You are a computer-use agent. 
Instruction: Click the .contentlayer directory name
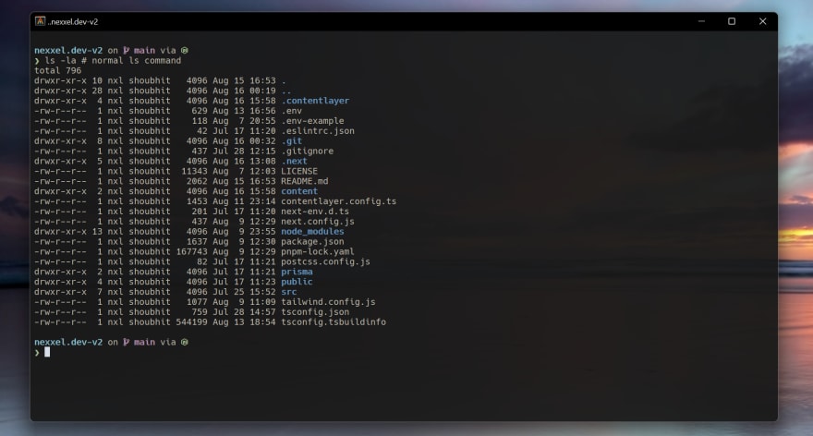[315, 101]
